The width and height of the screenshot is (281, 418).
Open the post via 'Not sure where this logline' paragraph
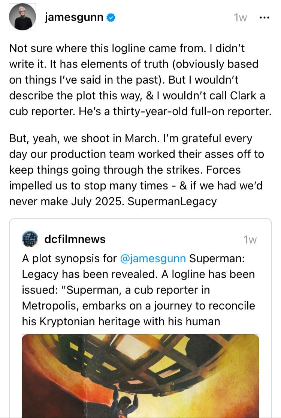[140, 80]
